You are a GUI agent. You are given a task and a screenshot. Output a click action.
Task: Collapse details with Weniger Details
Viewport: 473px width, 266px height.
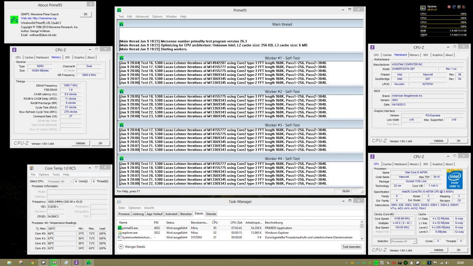(132, 246)
